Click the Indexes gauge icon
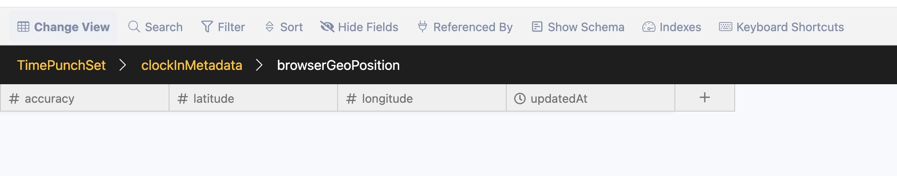 point(649,27)
